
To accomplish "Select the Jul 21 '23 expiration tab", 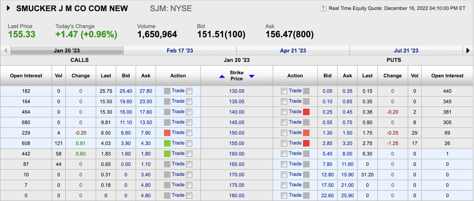I will (406, 51).
